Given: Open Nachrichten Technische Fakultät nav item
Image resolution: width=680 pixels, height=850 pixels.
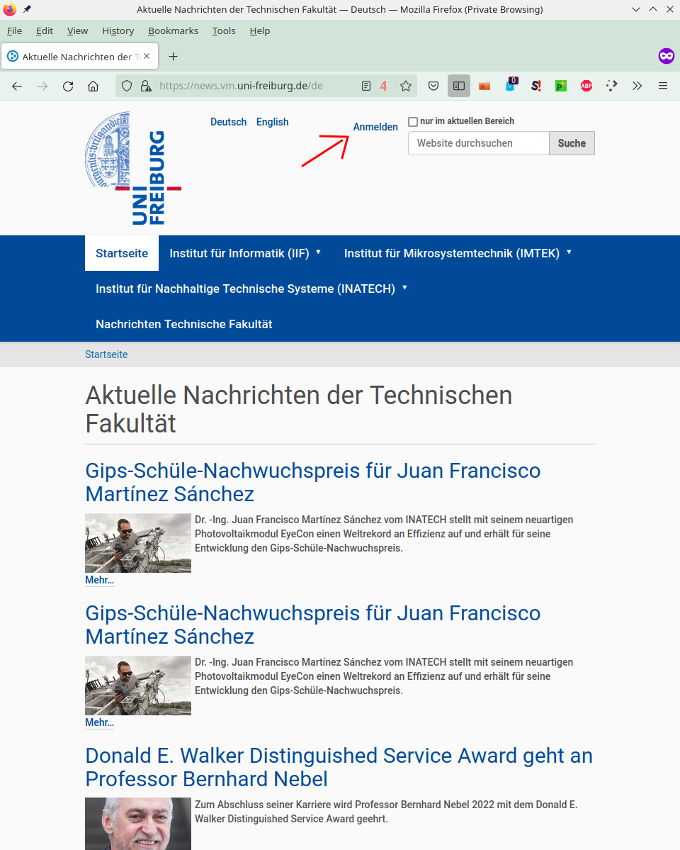Looking at the screenshot, I should (183, 324).
